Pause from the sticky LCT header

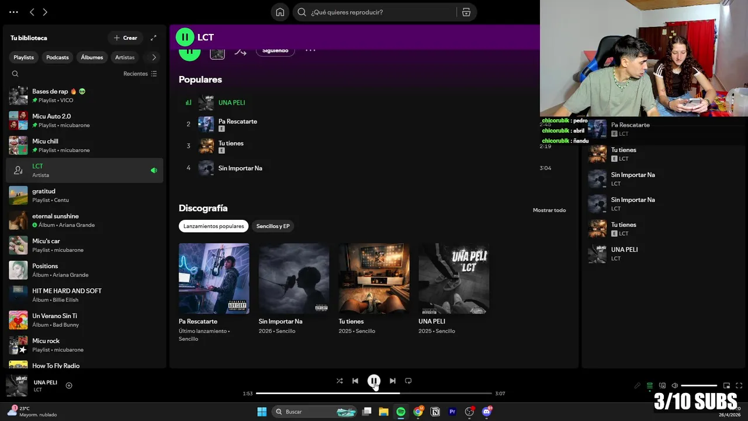point(185,37)
